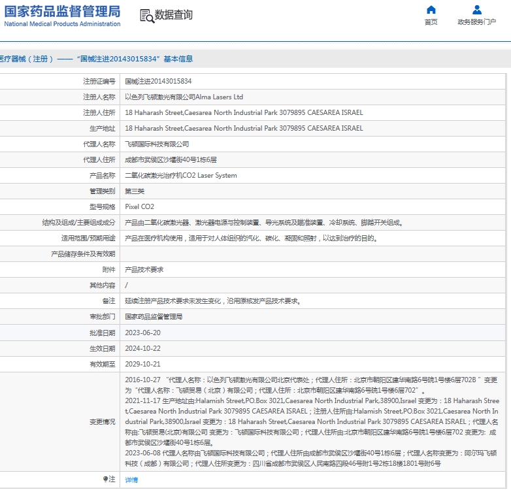This screenshot has height=490, width=511.
Task: Click the 管理类别 label
Action: coord(103,191)
